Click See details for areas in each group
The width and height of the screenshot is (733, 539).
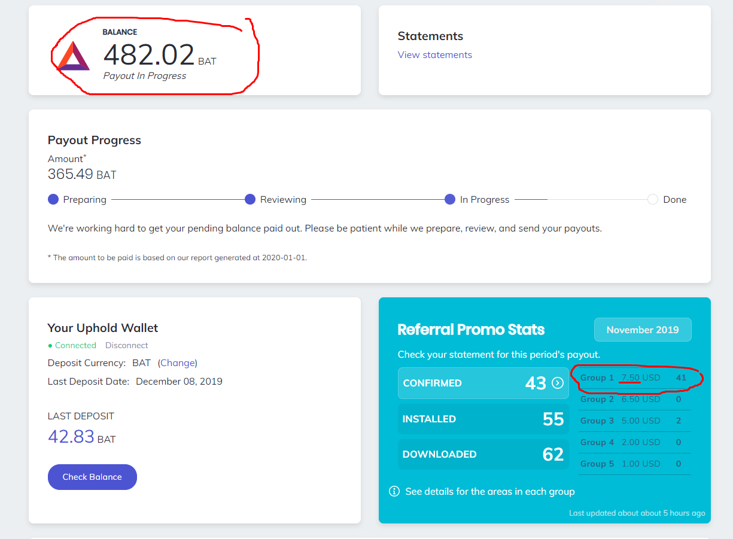tap(489, 491)
